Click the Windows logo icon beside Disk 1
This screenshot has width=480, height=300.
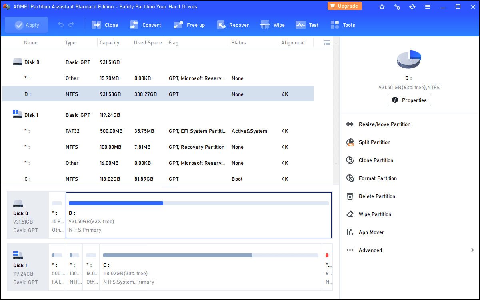pos(17,114)
